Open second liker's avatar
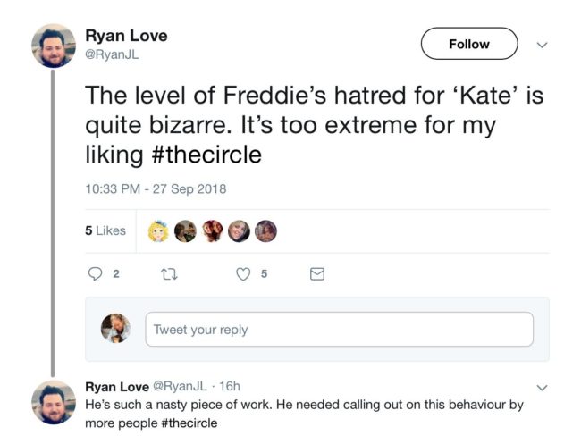The image size is (581, 444). tap(186, 231)
